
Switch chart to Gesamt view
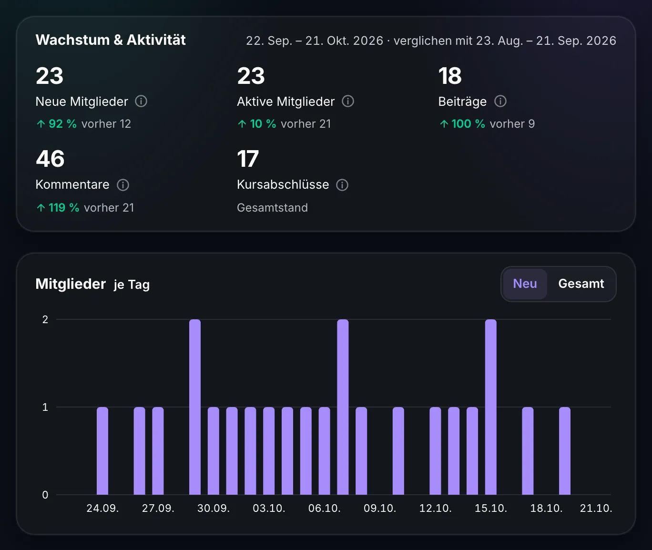[581, 284]
